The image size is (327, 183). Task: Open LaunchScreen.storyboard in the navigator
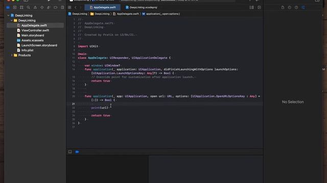coord(35,45)
